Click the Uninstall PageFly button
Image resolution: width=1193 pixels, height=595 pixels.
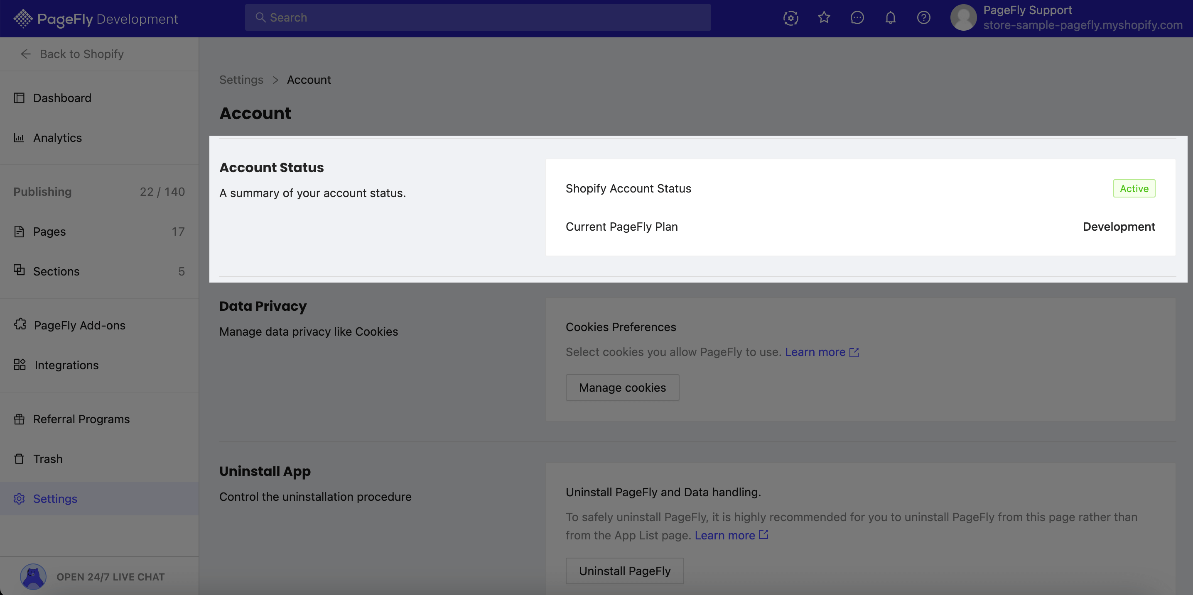click(625, 571)
